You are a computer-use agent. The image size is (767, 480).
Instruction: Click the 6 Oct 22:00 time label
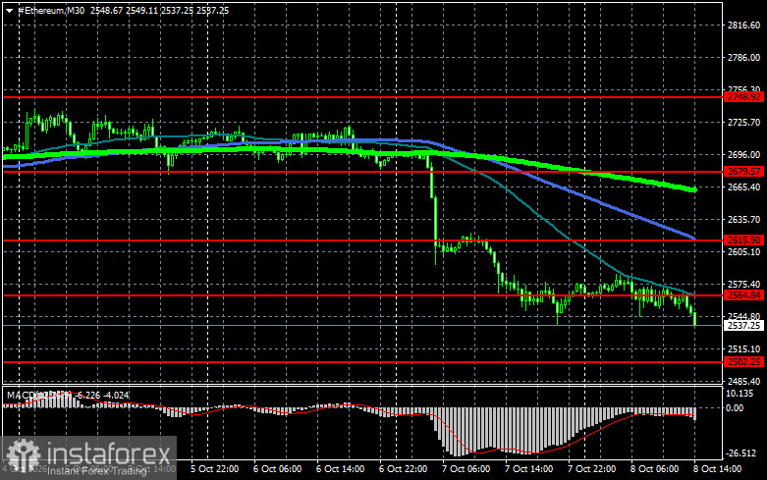[403, 469]
